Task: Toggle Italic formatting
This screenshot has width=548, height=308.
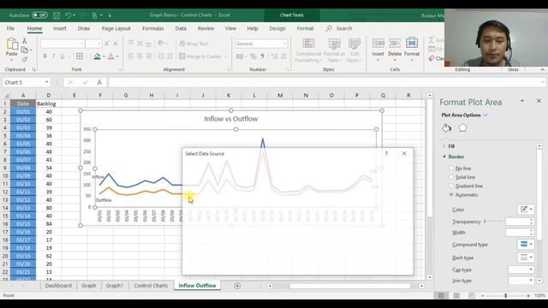Action: coord(53,56)
